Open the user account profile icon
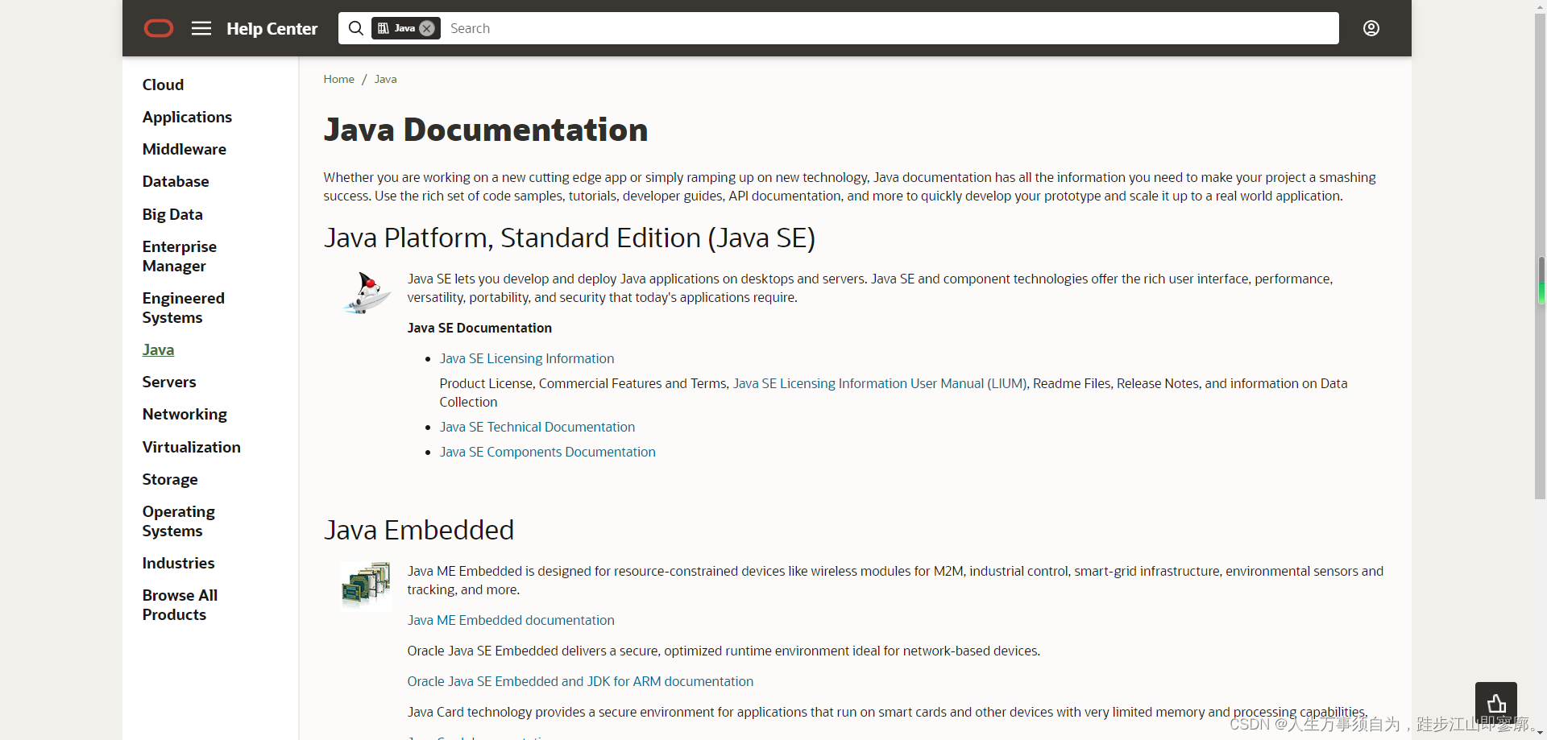1547x740 pixels. pos(1371,28)
